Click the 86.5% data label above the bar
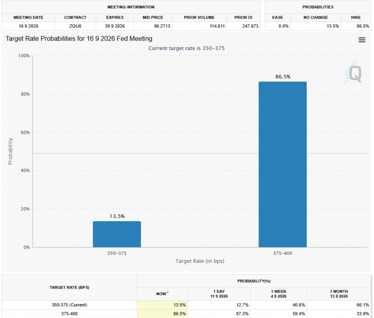 283,77
